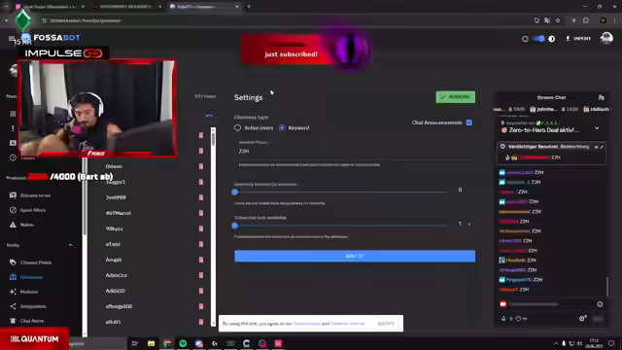Toggle the dark mode theme switch

click(538, 39)
